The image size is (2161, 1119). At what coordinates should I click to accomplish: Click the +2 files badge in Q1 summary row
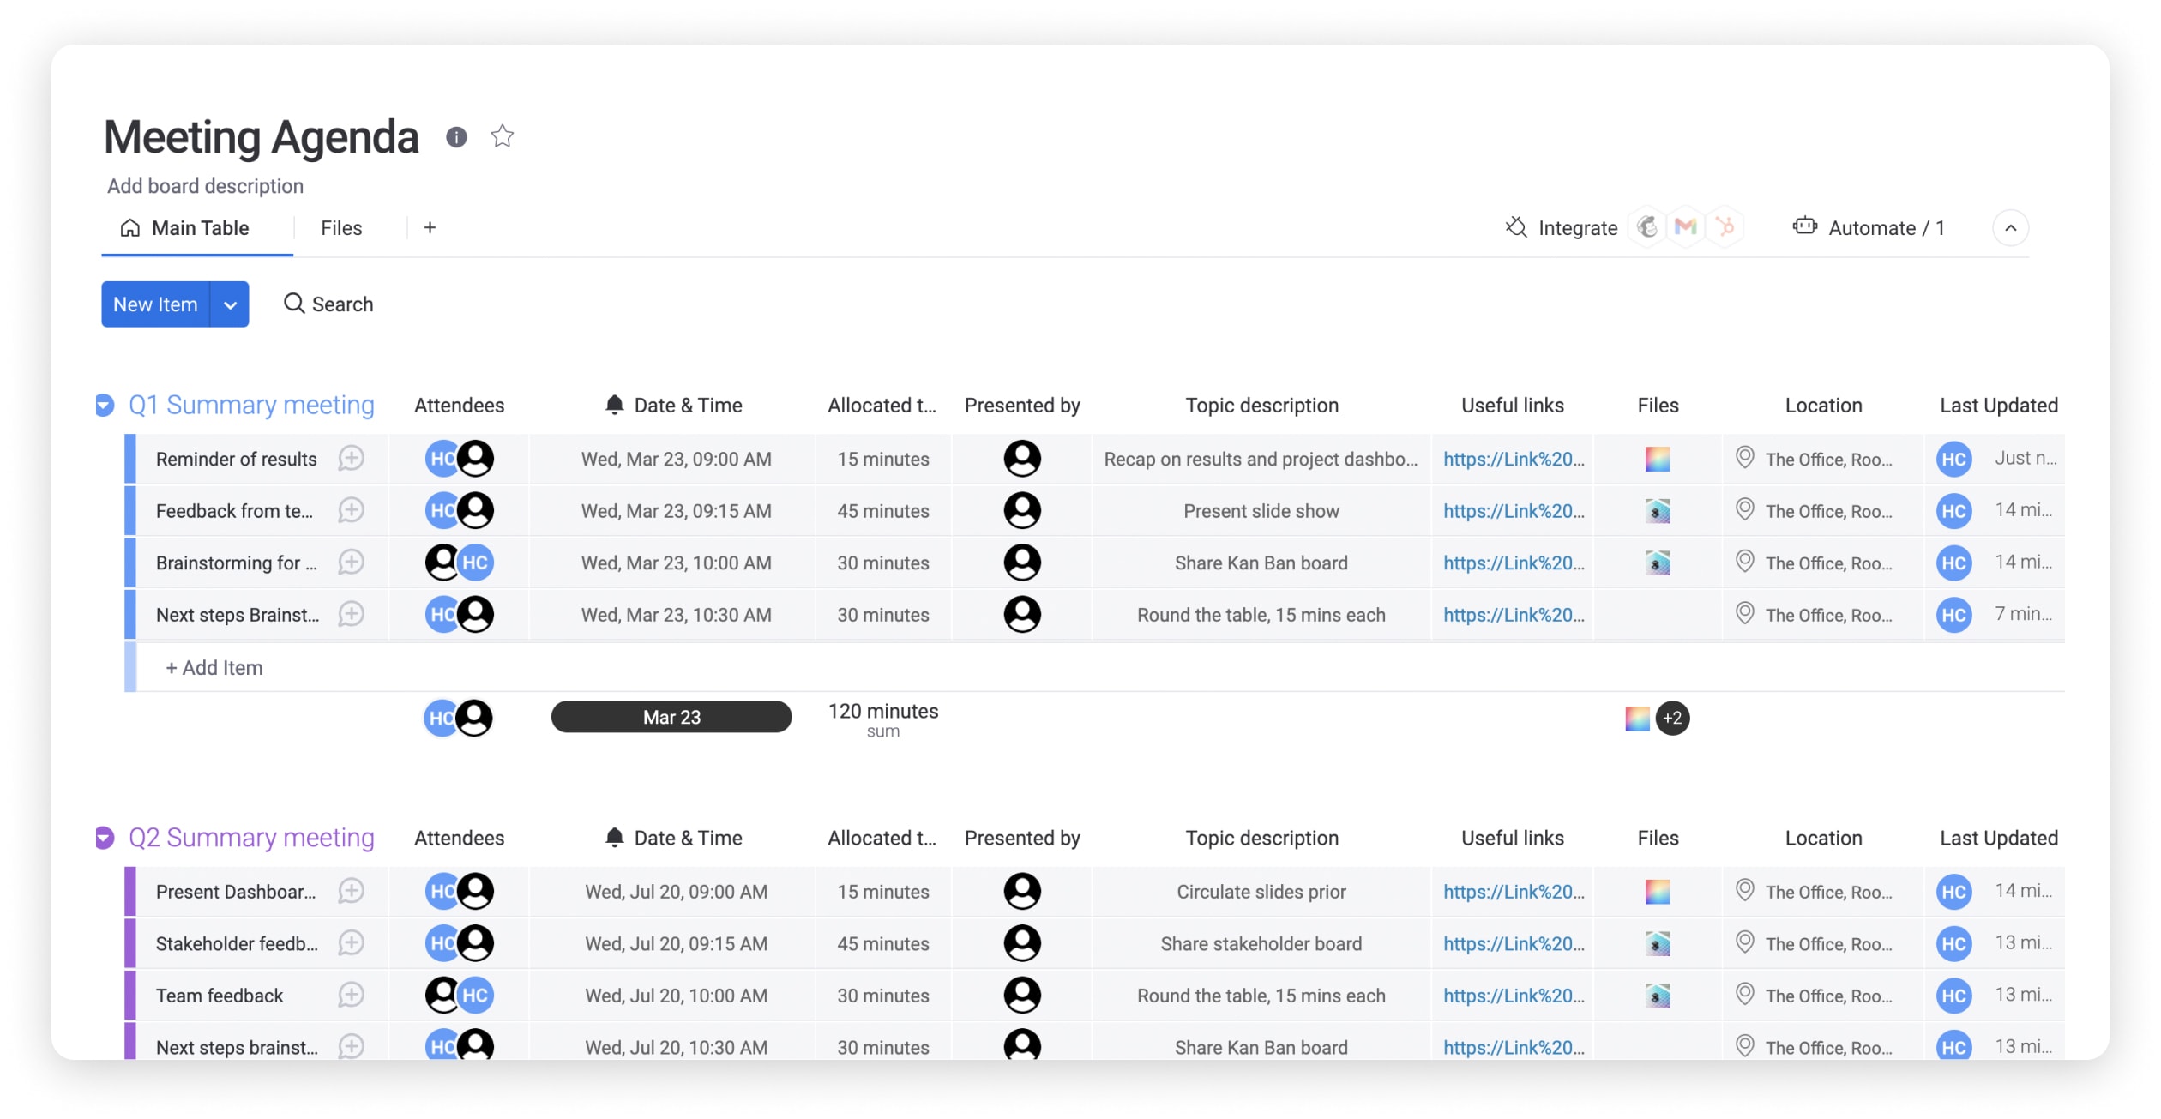1673,718
